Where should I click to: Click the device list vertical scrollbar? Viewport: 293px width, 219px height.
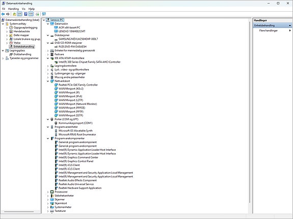[250, 113]
